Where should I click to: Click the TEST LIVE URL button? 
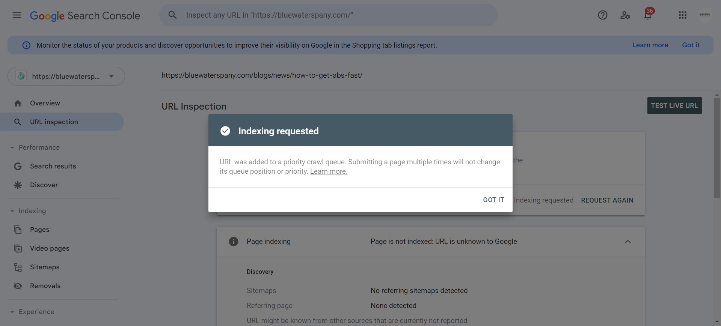point(674,106)
